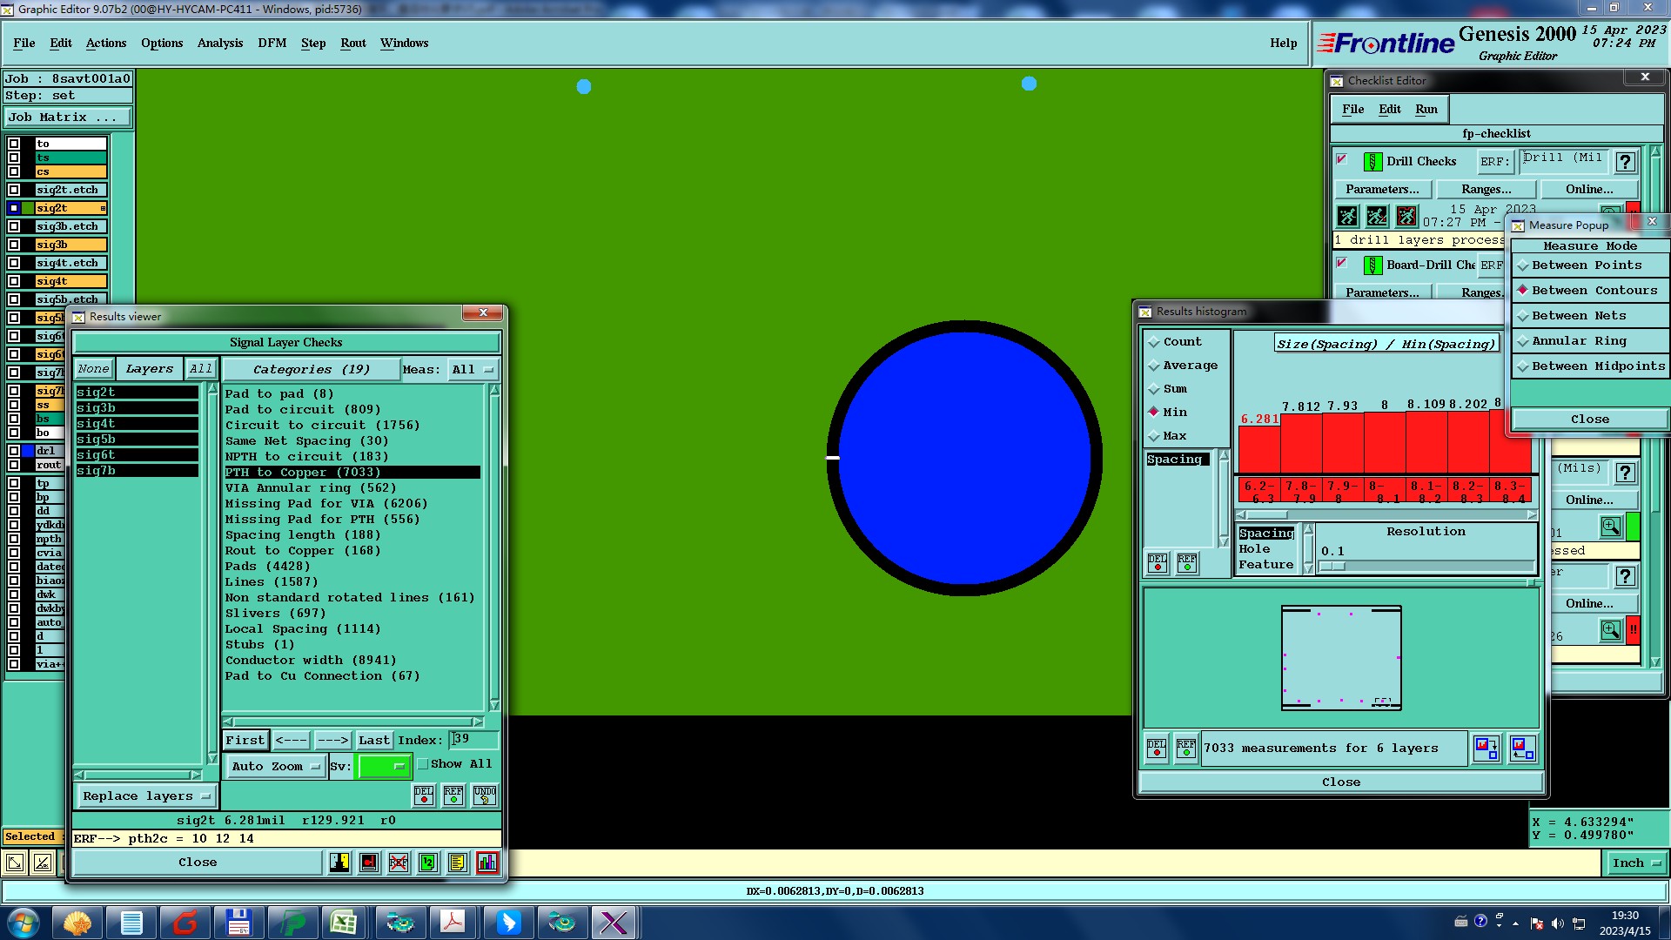Open the Auto Zoom dropdown
The image size is (1671, 940).
[274, 767]
